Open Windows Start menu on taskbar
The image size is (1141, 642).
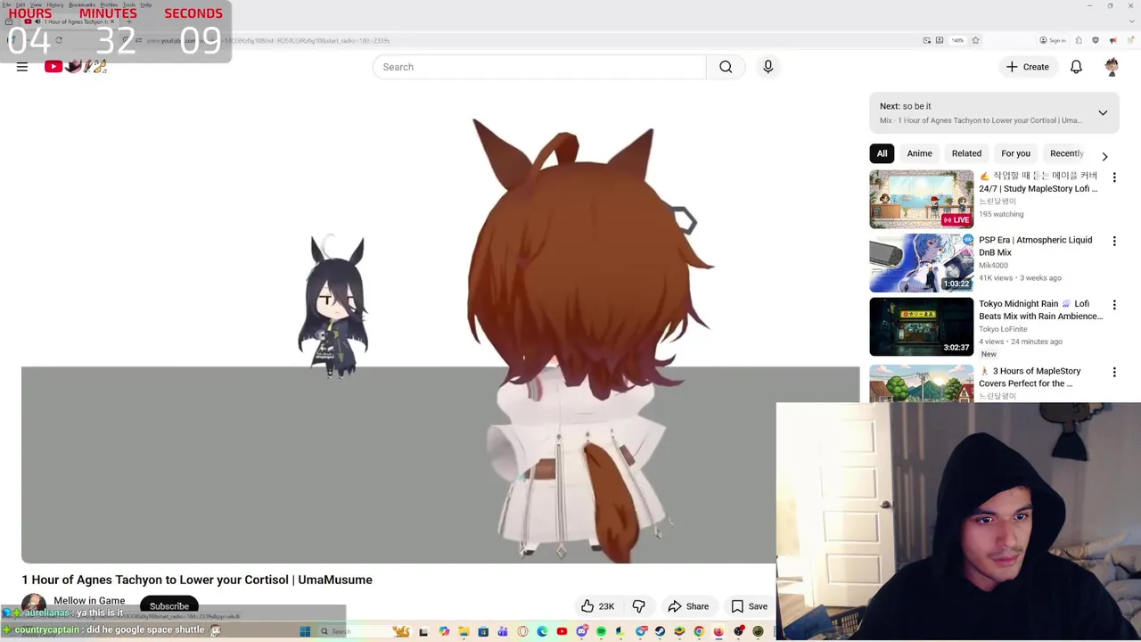(x=305, y=631)
